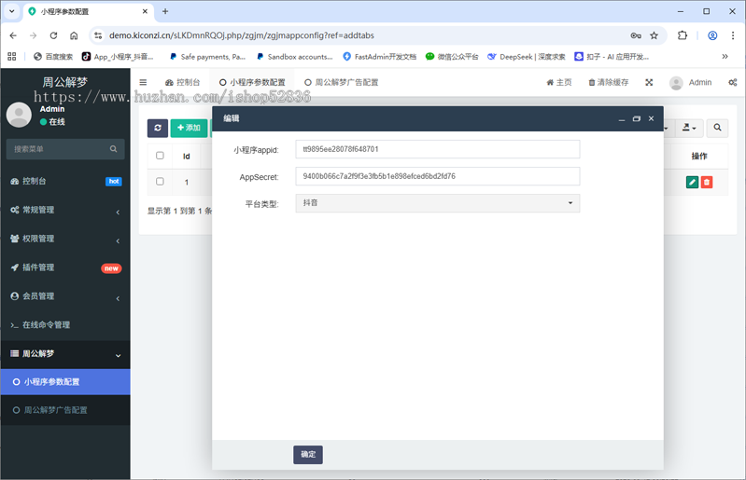Maximize the 编辑 dialog
The height and width of the screenshot is (480, 746).
tap(637, 118)
